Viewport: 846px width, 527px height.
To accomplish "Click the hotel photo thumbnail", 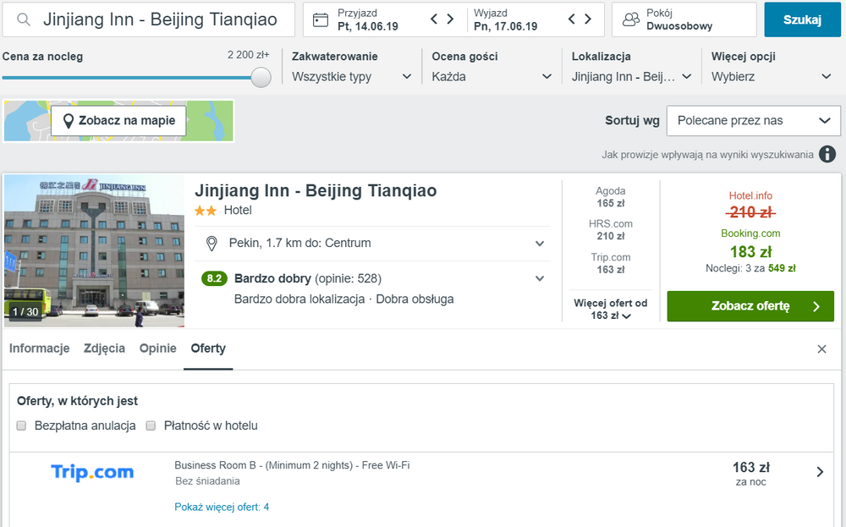I will (95, 251).
